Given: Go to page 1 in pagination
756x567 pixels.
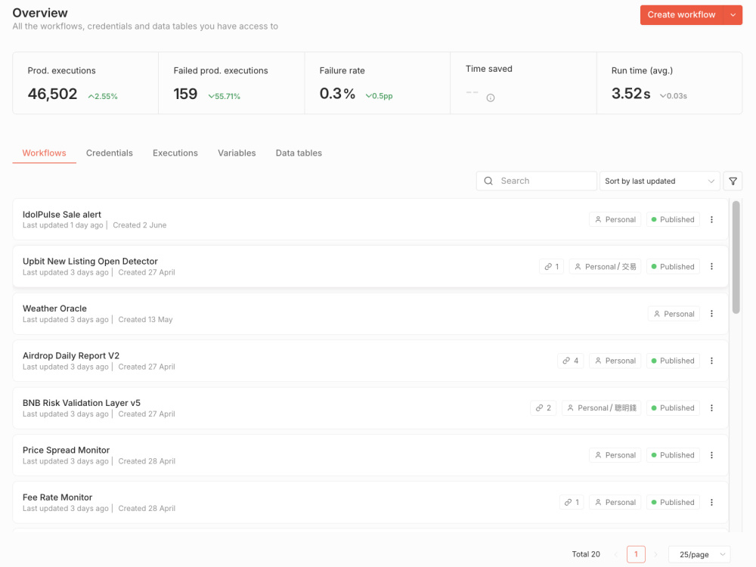Looking at the screenshot, I should [636, 554].
